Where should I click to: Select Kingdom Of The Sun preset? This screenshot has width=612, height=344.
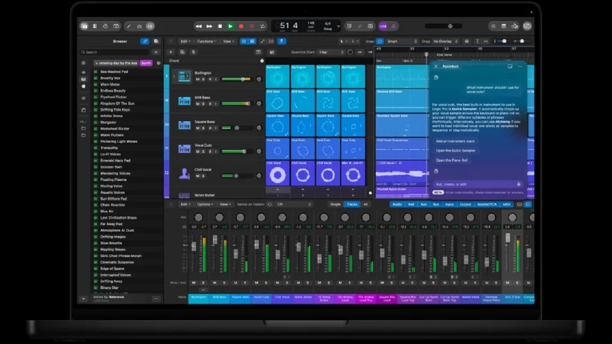click(117, 103)
